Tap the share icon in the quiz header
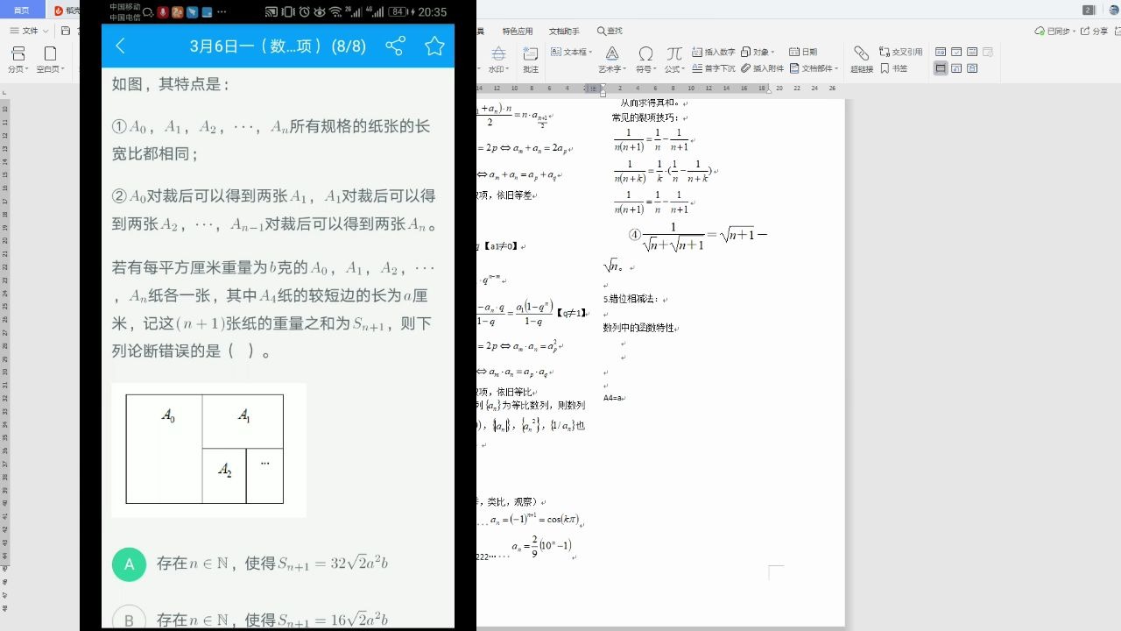The width and height of the screenshot is (1121, 631). tap(395, 46)
